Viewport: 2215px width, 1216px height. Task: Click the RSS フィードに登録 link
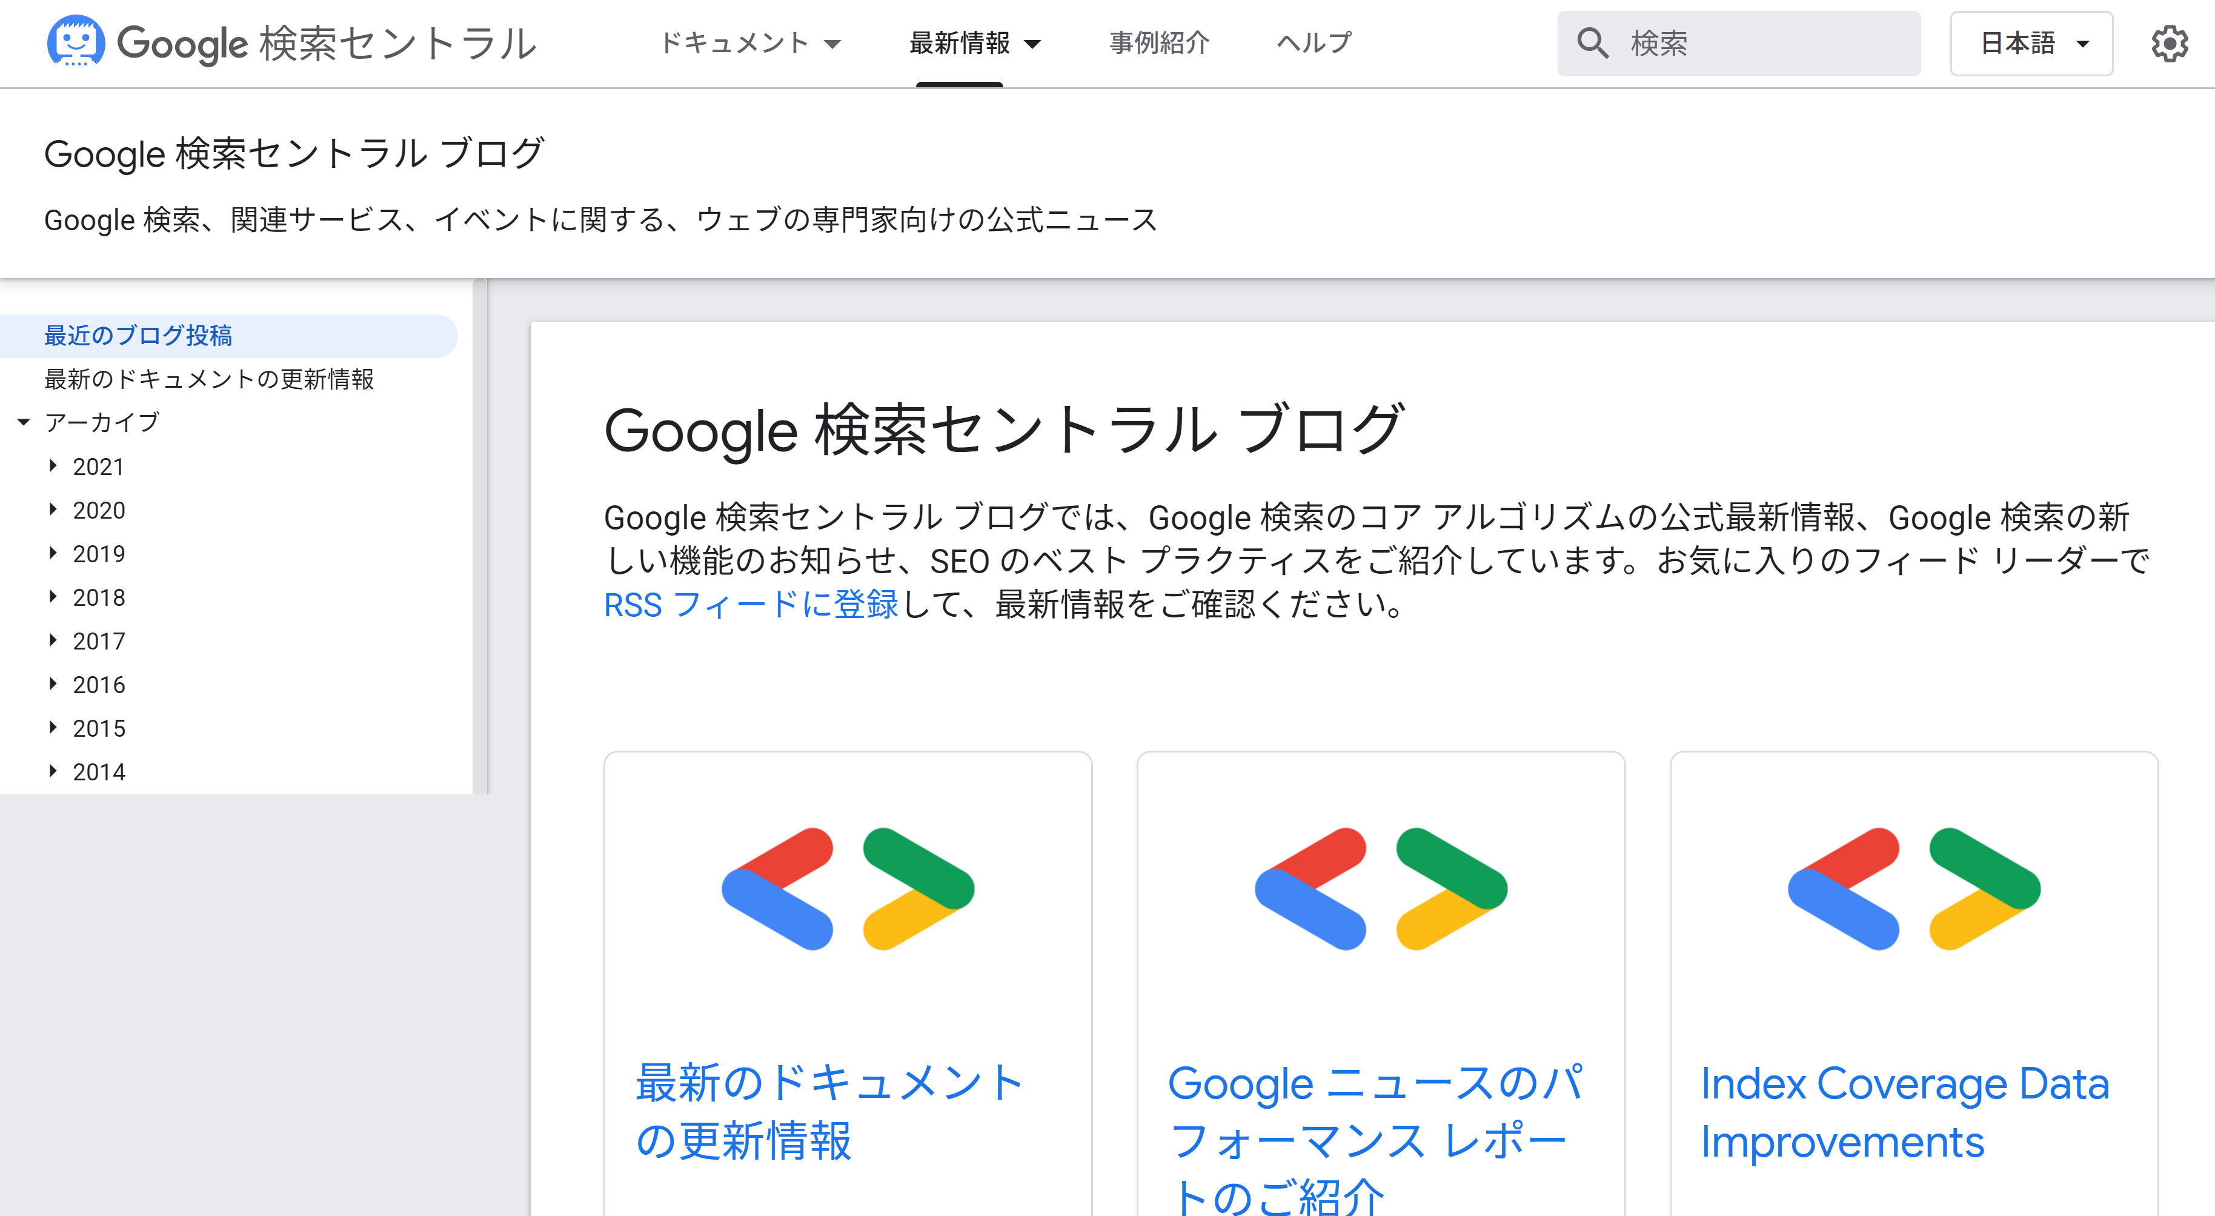click(x=751, y=605)
